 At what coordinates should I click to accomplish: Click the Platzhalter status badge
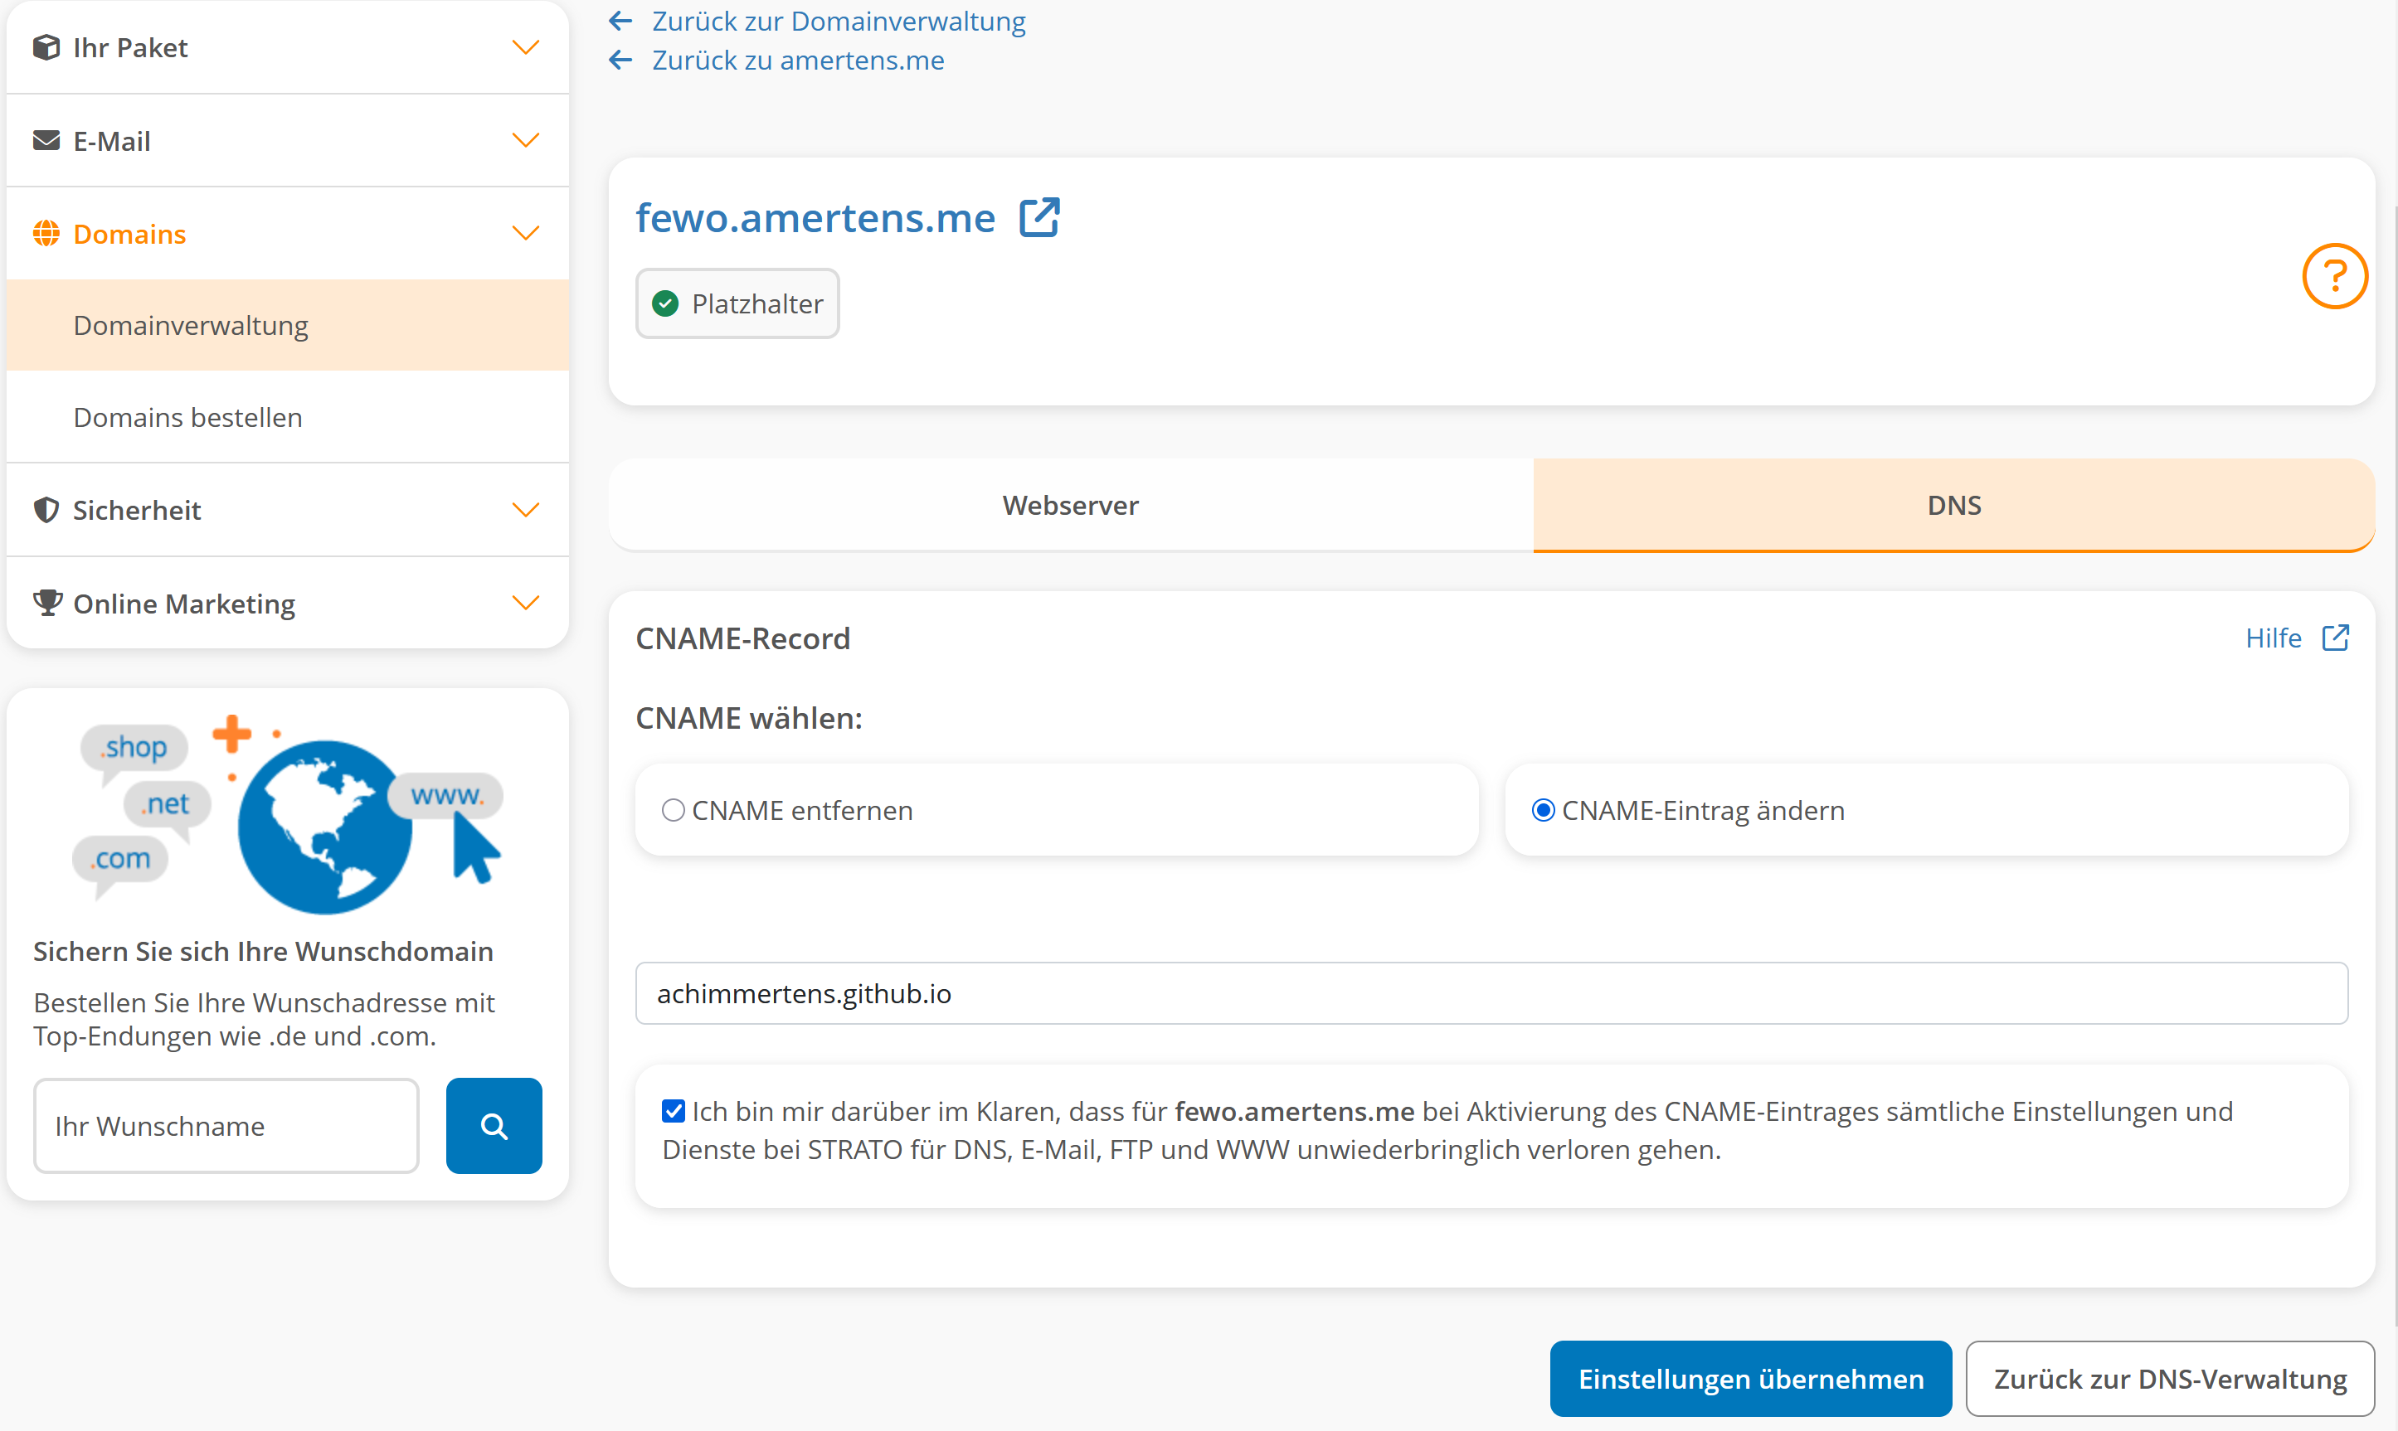737,303
